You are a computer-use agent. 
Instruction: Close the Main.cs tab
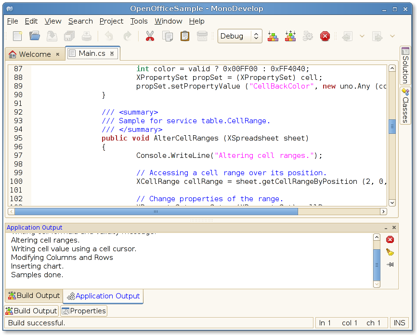point(112,53)
